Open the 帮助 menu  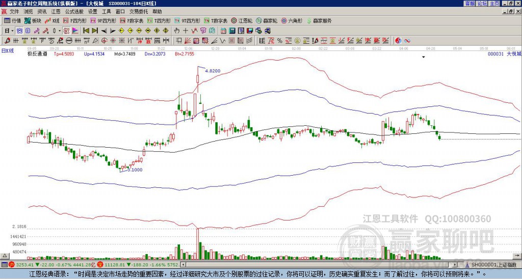157,12
